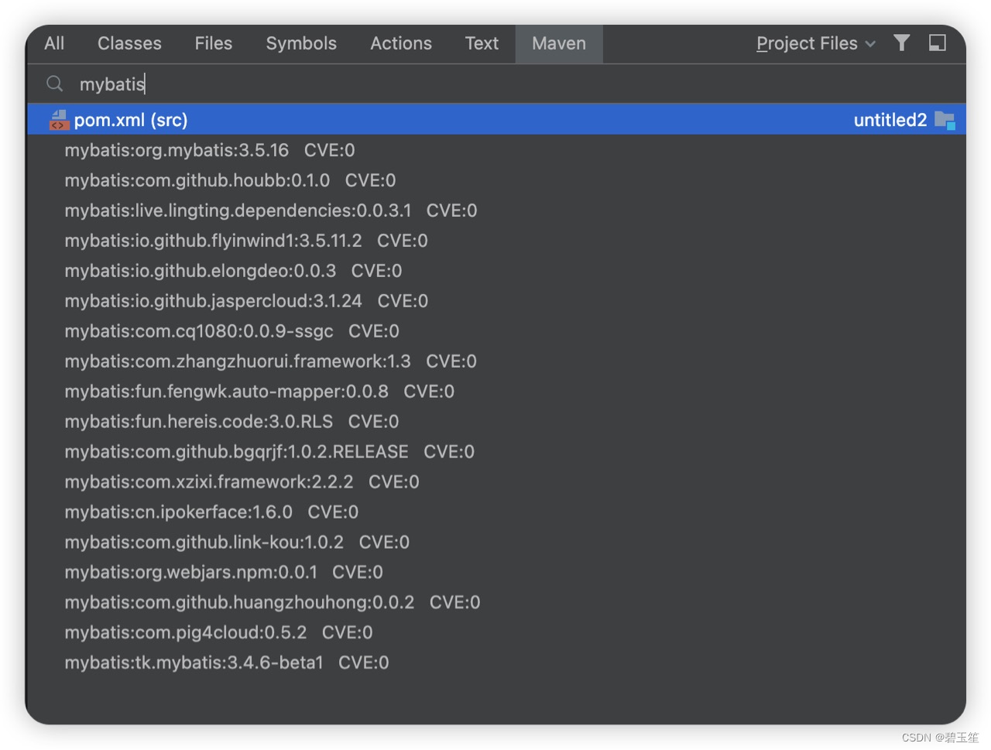Viewport: 991px width, 750px height.
Task: Switch to the Symbols tab
Action: [301, 43]
